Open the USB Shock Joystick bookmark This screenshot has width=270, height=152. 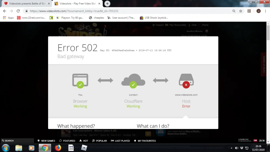[154, 18]
